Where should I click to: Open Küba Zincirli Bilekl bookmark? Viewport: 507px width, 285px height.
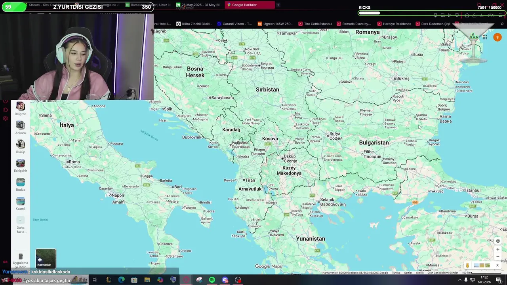(194, 24)
